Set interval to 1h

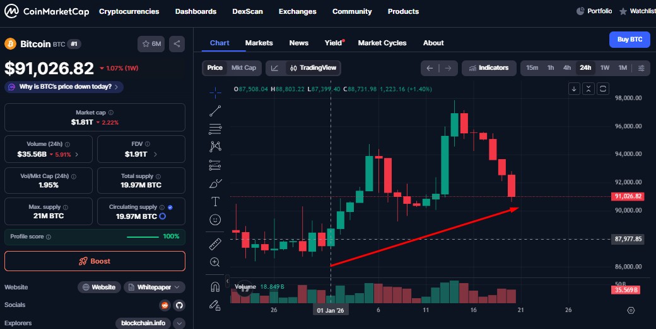point(551,68)
